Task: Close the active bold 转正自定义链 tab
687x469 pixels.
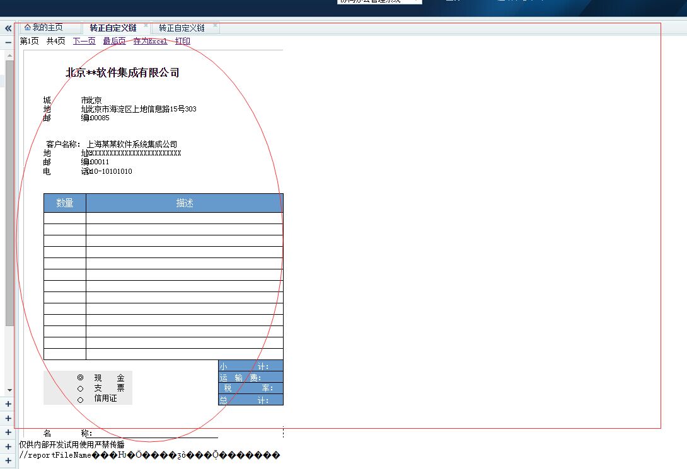Action: [146, 25]
